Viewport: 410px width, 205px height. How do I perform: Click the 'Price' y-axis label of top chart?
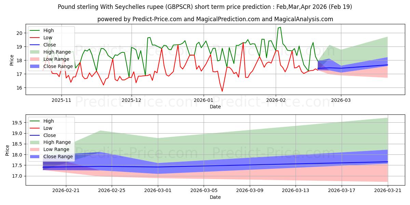(12, 60)
